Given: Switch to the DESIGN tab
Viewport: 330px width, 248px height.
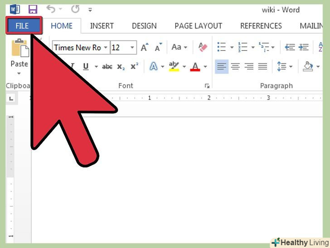Looking at the screenshot, I should (x=144, y=26).
